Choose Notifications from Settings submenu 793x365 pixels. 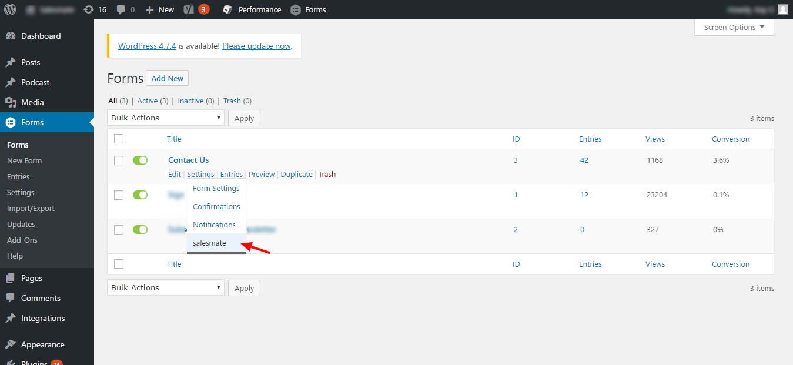(x=216, y=225)
